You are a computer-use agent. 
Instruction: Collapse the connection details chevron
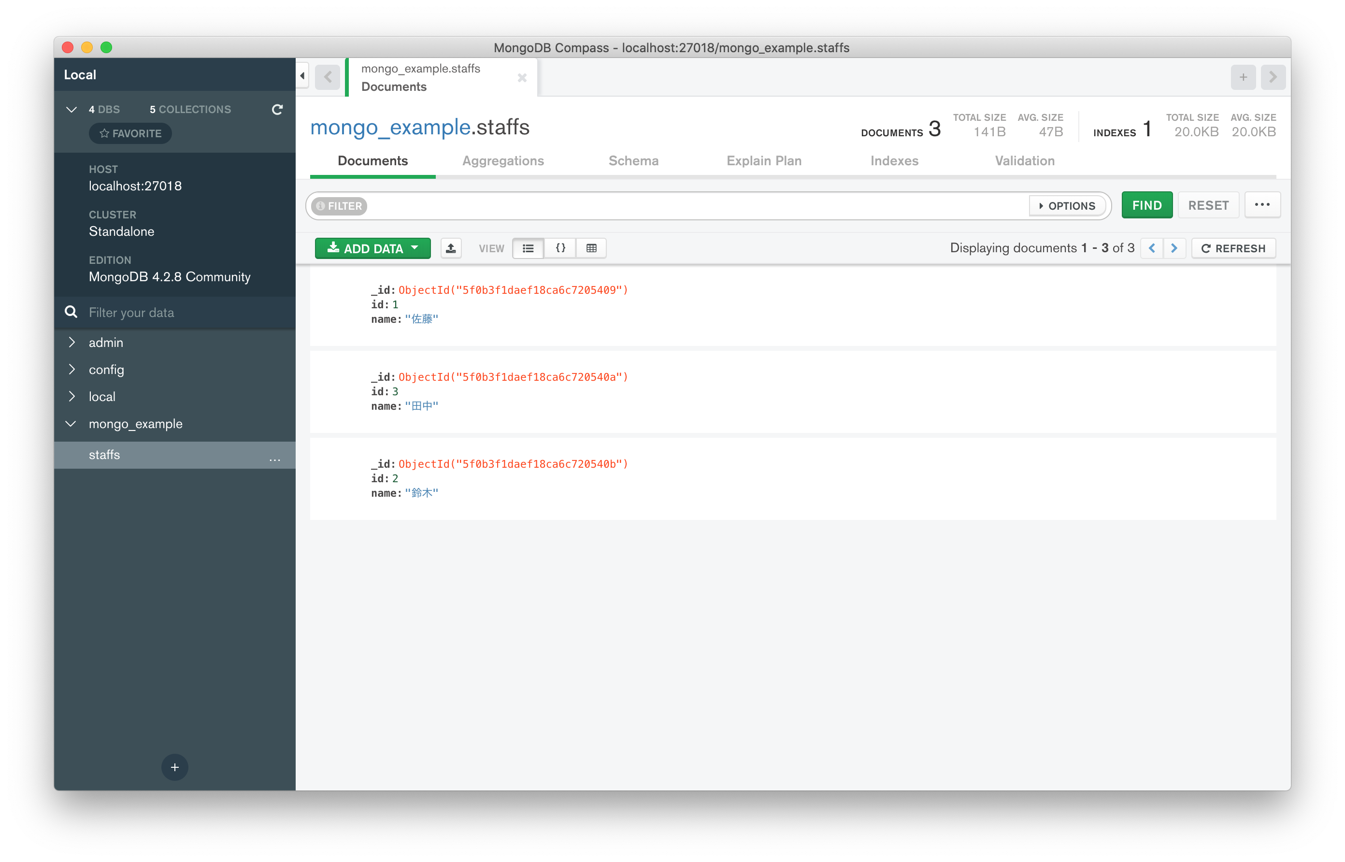72,109
